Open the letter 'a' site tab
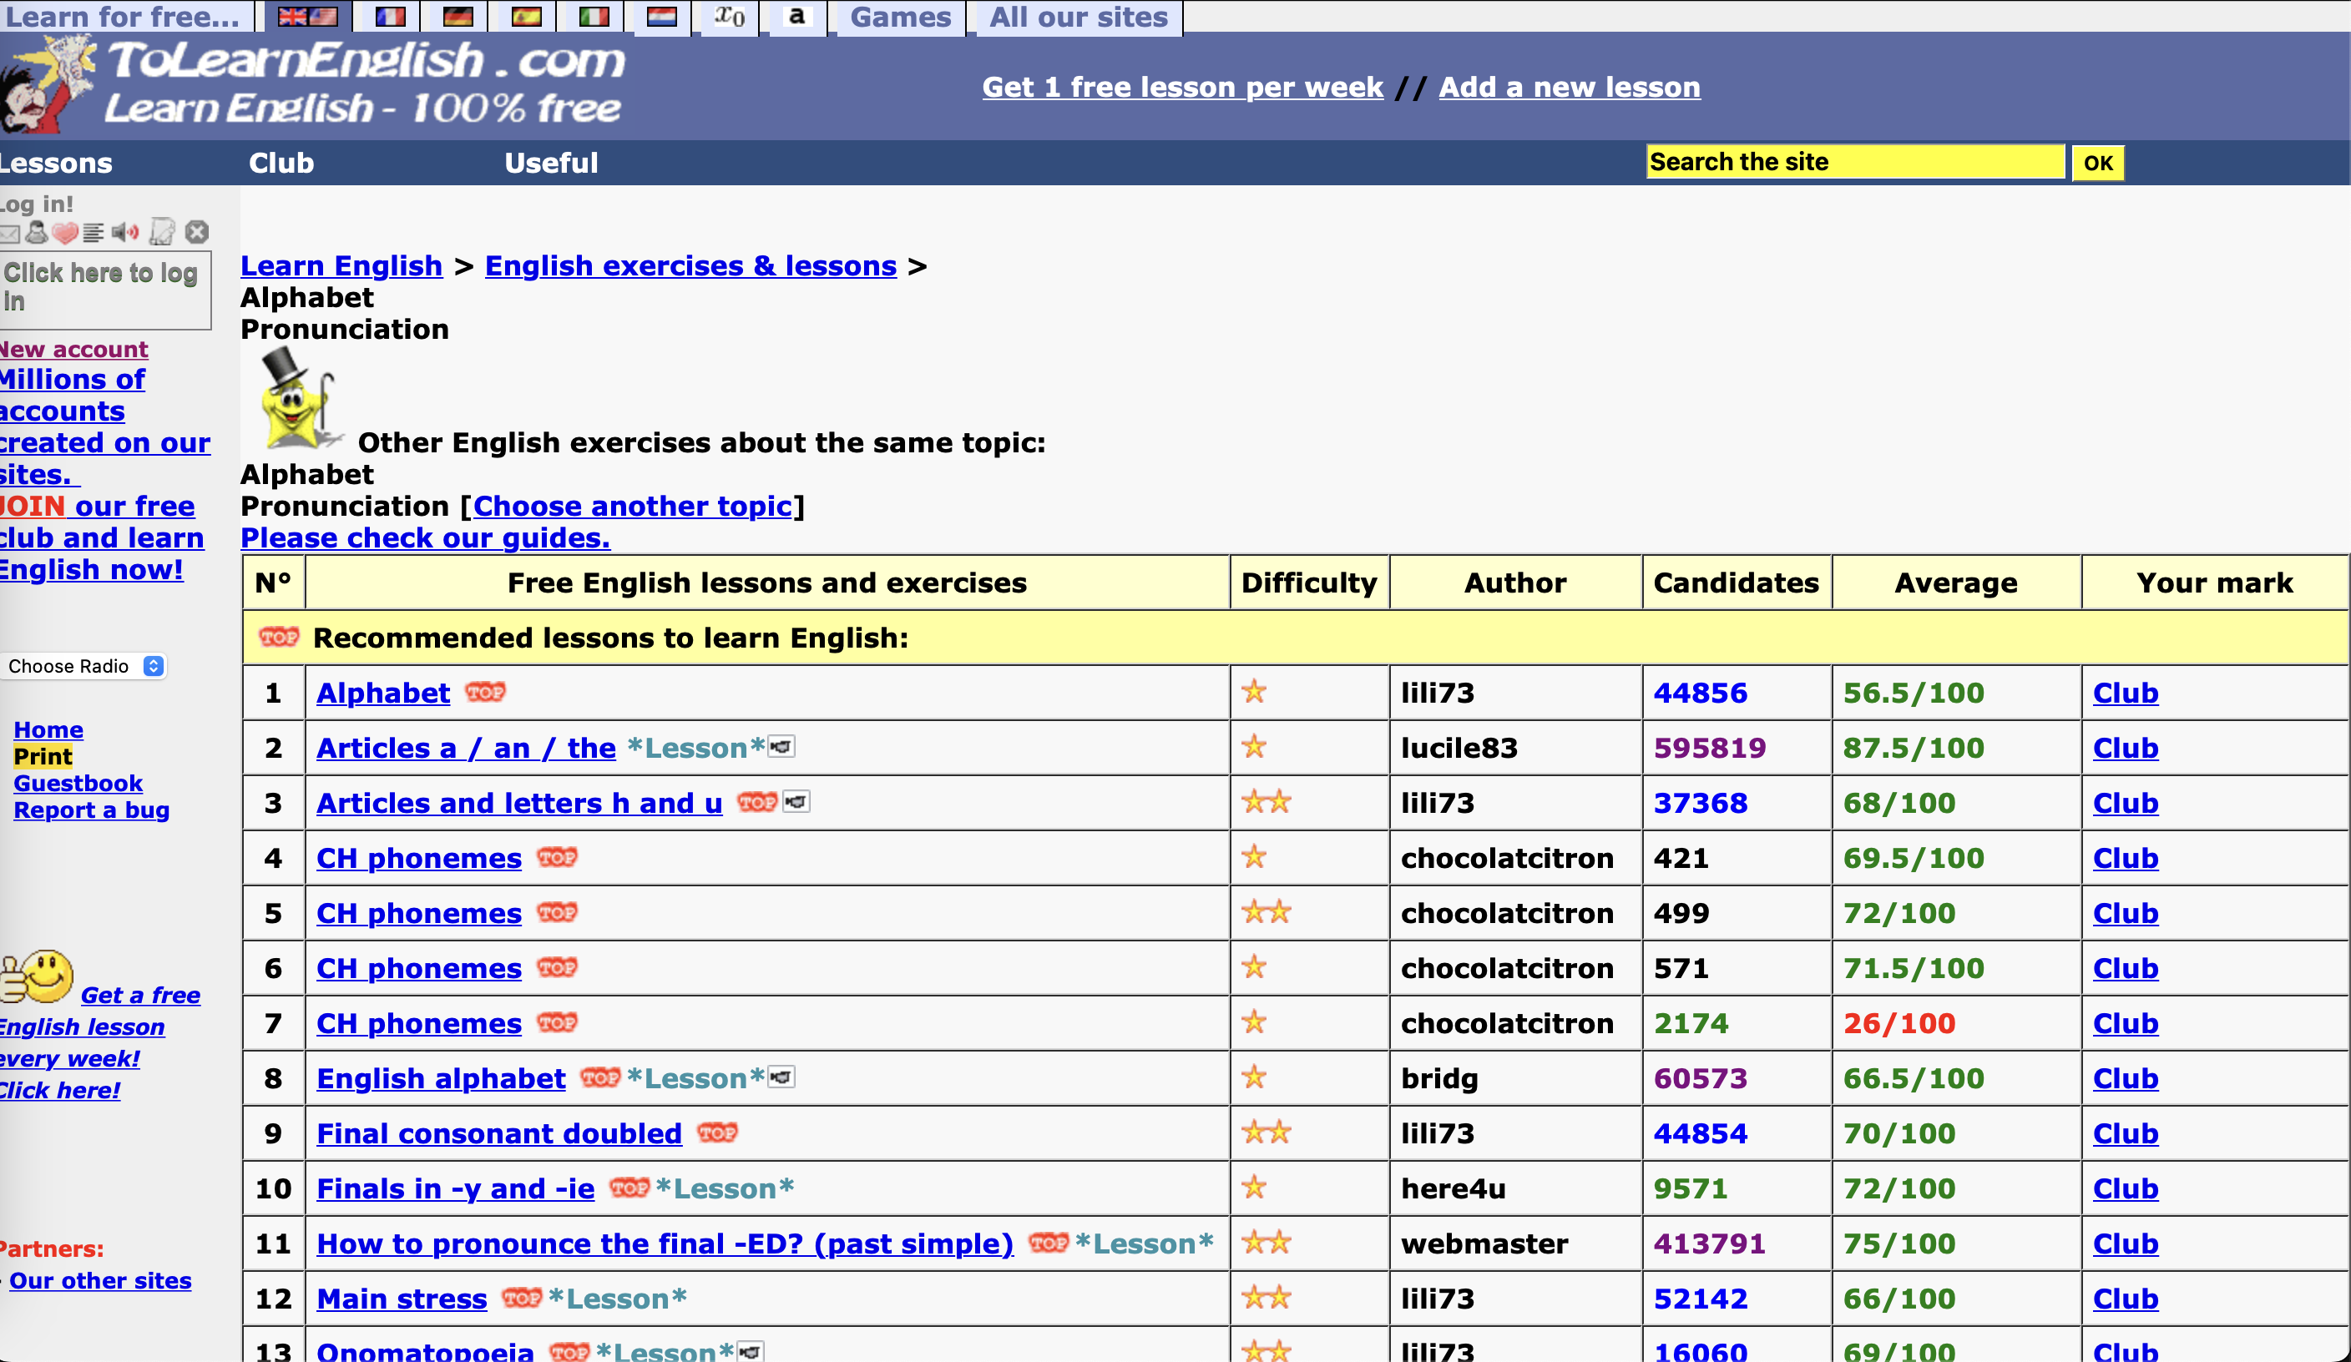 click(796, 17)
